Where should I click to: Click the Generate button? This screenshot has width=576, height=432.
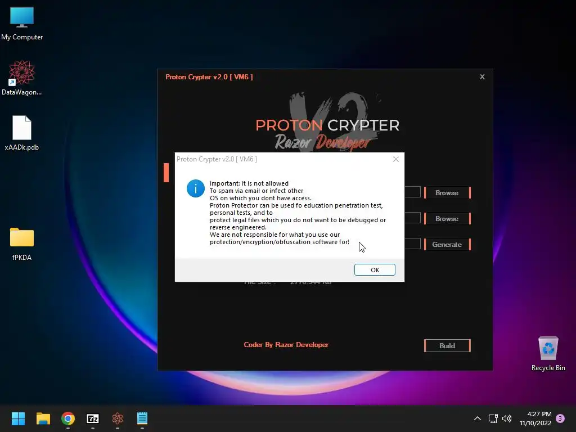pos(447,244)
